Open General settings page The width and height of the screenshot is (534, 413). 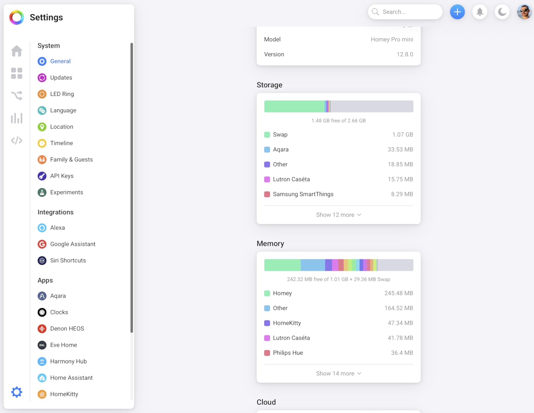[x=60, y=61]
